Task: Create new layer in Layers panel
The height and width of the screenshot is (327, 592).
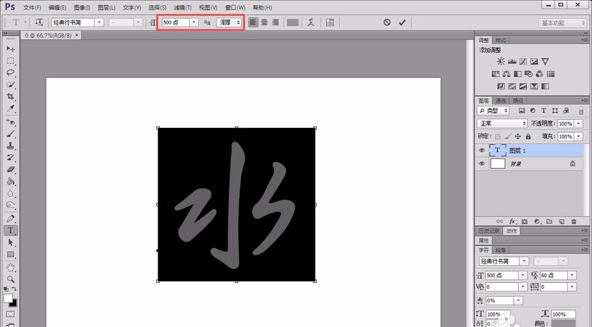Action: click(x=561, y=221)
